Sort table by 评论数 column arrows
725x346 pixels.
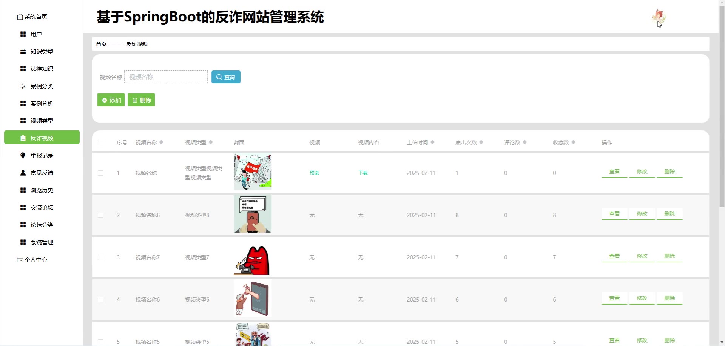tap(524, 142)
